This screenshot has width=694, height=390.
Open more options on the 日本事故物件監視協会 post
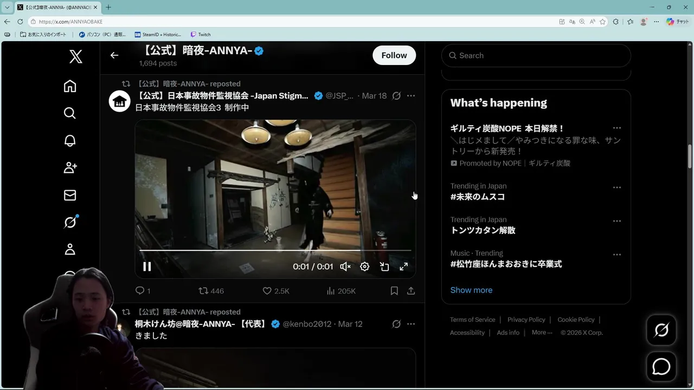(x=411, y=96)
